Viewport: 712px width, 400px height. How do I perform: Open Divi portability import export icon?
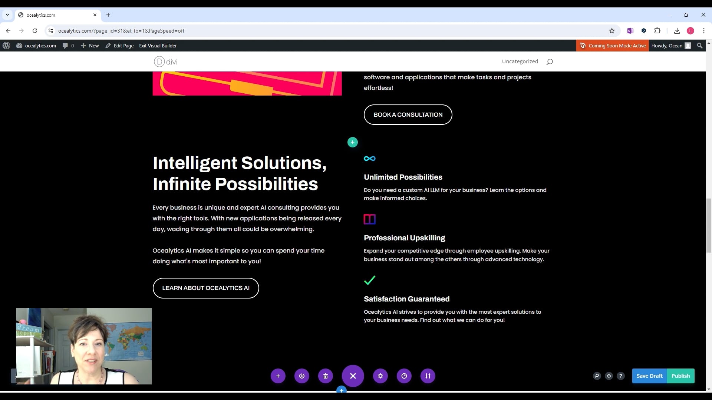428,376
